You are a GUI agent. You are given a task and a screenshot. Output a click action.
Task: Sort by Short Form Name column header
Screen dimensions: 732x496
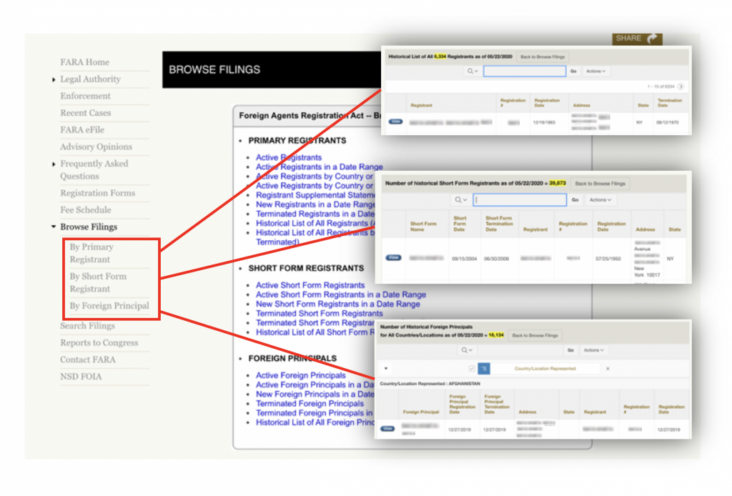(x=423, y=227)
